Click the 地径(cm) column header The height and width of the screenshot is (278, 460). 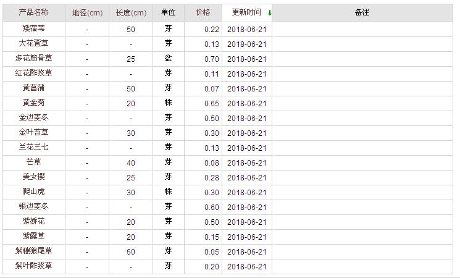tap(87, 12)
